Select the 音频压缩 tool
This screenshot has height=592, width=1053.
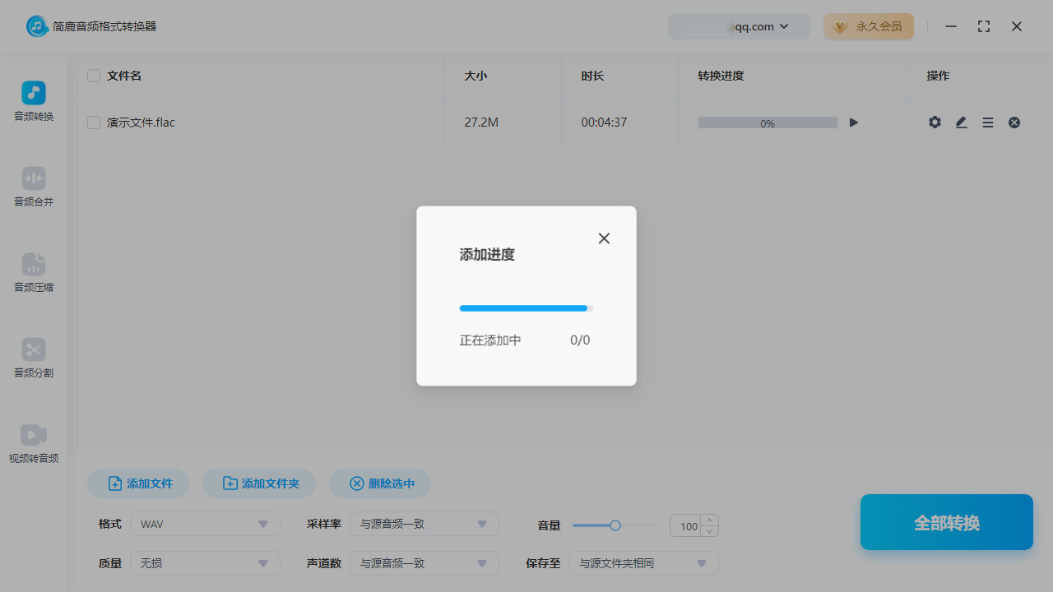click(33, 273)
